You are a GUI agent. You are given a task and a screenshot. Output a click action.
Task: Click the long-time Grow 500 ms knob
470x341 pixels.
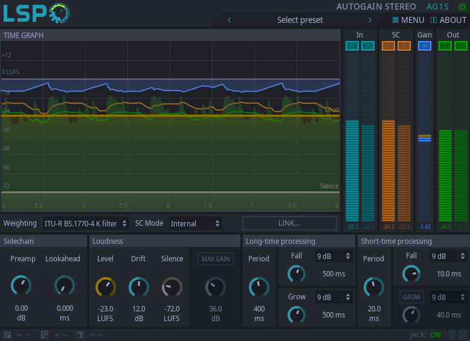click(297, 314)
